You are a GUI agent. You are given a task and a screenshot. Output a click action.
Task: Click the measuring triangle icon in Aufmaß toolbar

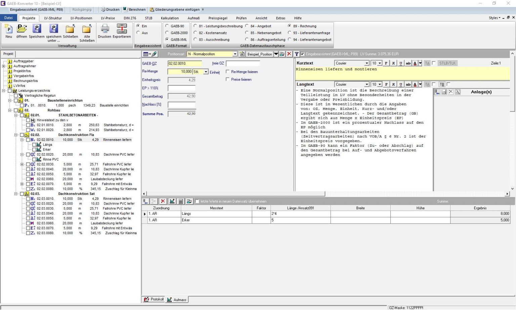pos(172,201)
